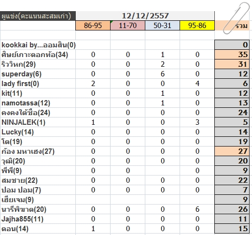252x235 pixels.
Task: Select the superday(6) name cell
Action: 38,74
